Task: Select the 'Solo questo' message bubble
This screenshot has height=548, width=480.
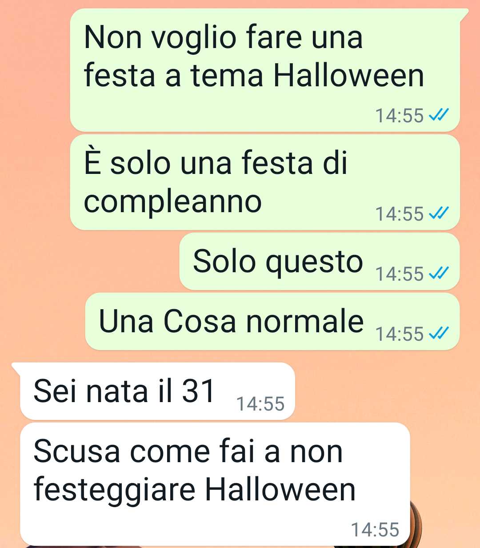Action: tap(320, 262)
